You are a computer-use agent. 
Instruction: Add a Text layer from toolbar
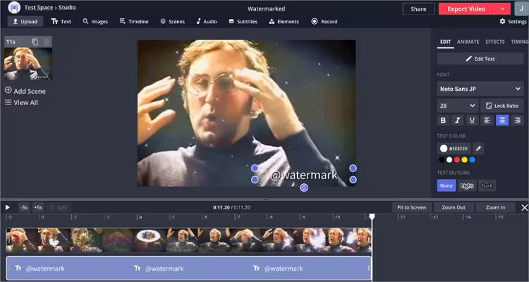point(61,22)
